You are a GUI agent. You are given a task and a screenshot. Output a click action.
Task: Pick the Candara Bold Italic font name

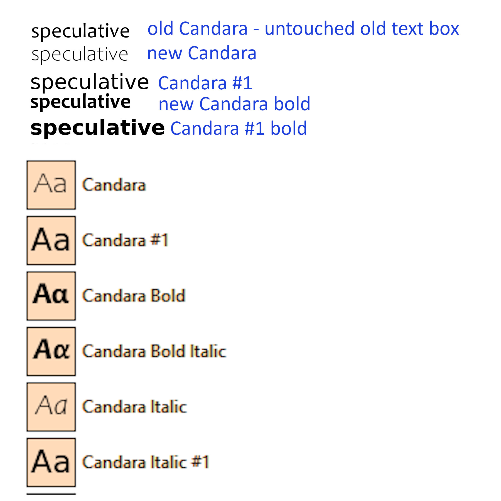[154, 351]
